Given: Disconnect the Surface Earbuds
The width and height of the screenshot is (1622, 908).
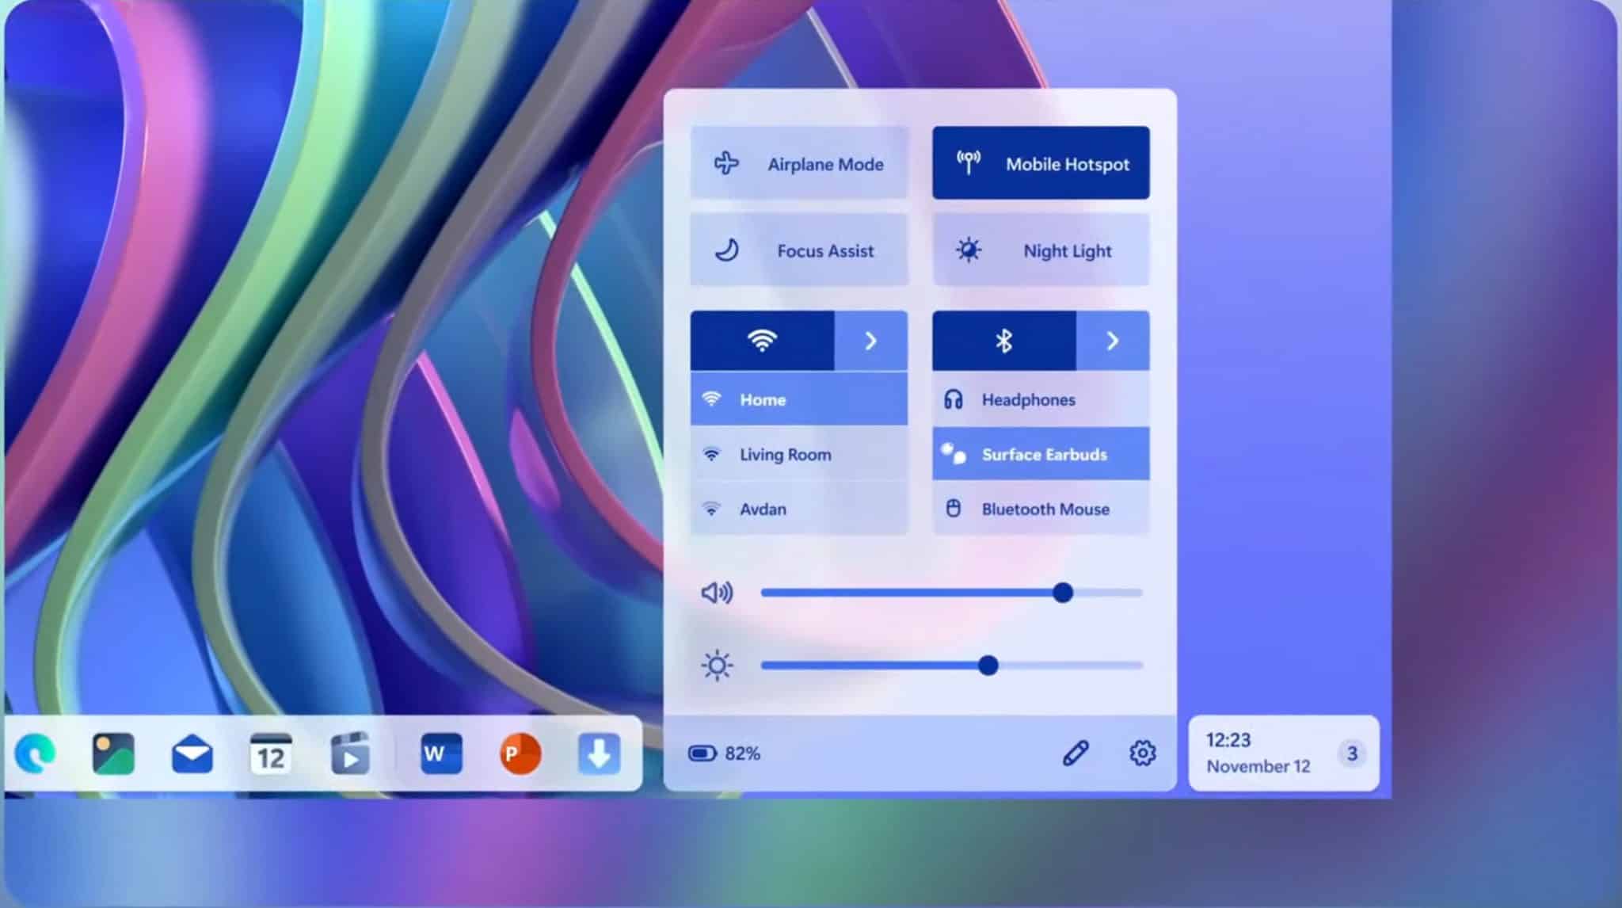Looking at the screenshot, I should 1040,454.
